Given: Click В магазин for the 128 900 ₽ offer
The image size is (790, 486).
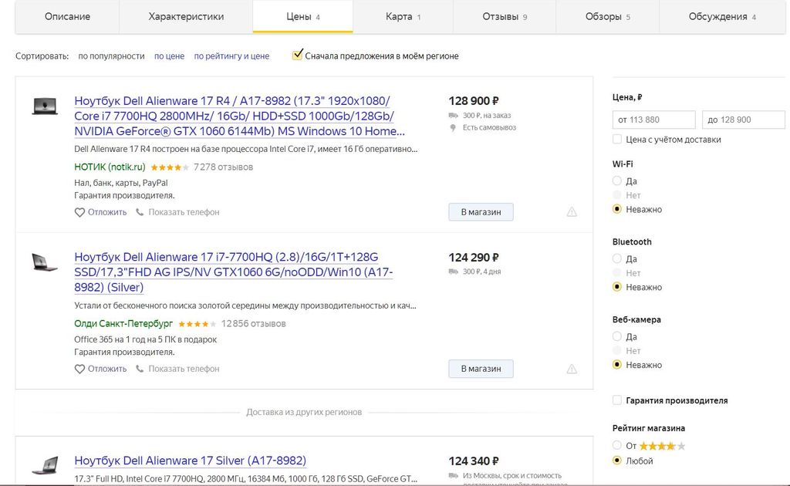Looking at the screenshot, I should click(x=481, y=212).
